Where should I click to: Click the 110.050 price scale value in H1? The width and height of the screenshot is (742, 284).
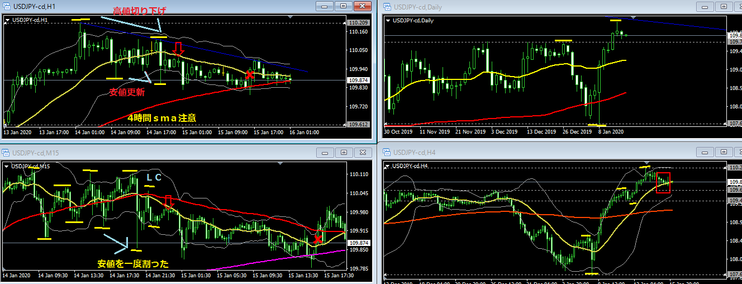pyautogui.click(x=358, y=50)
